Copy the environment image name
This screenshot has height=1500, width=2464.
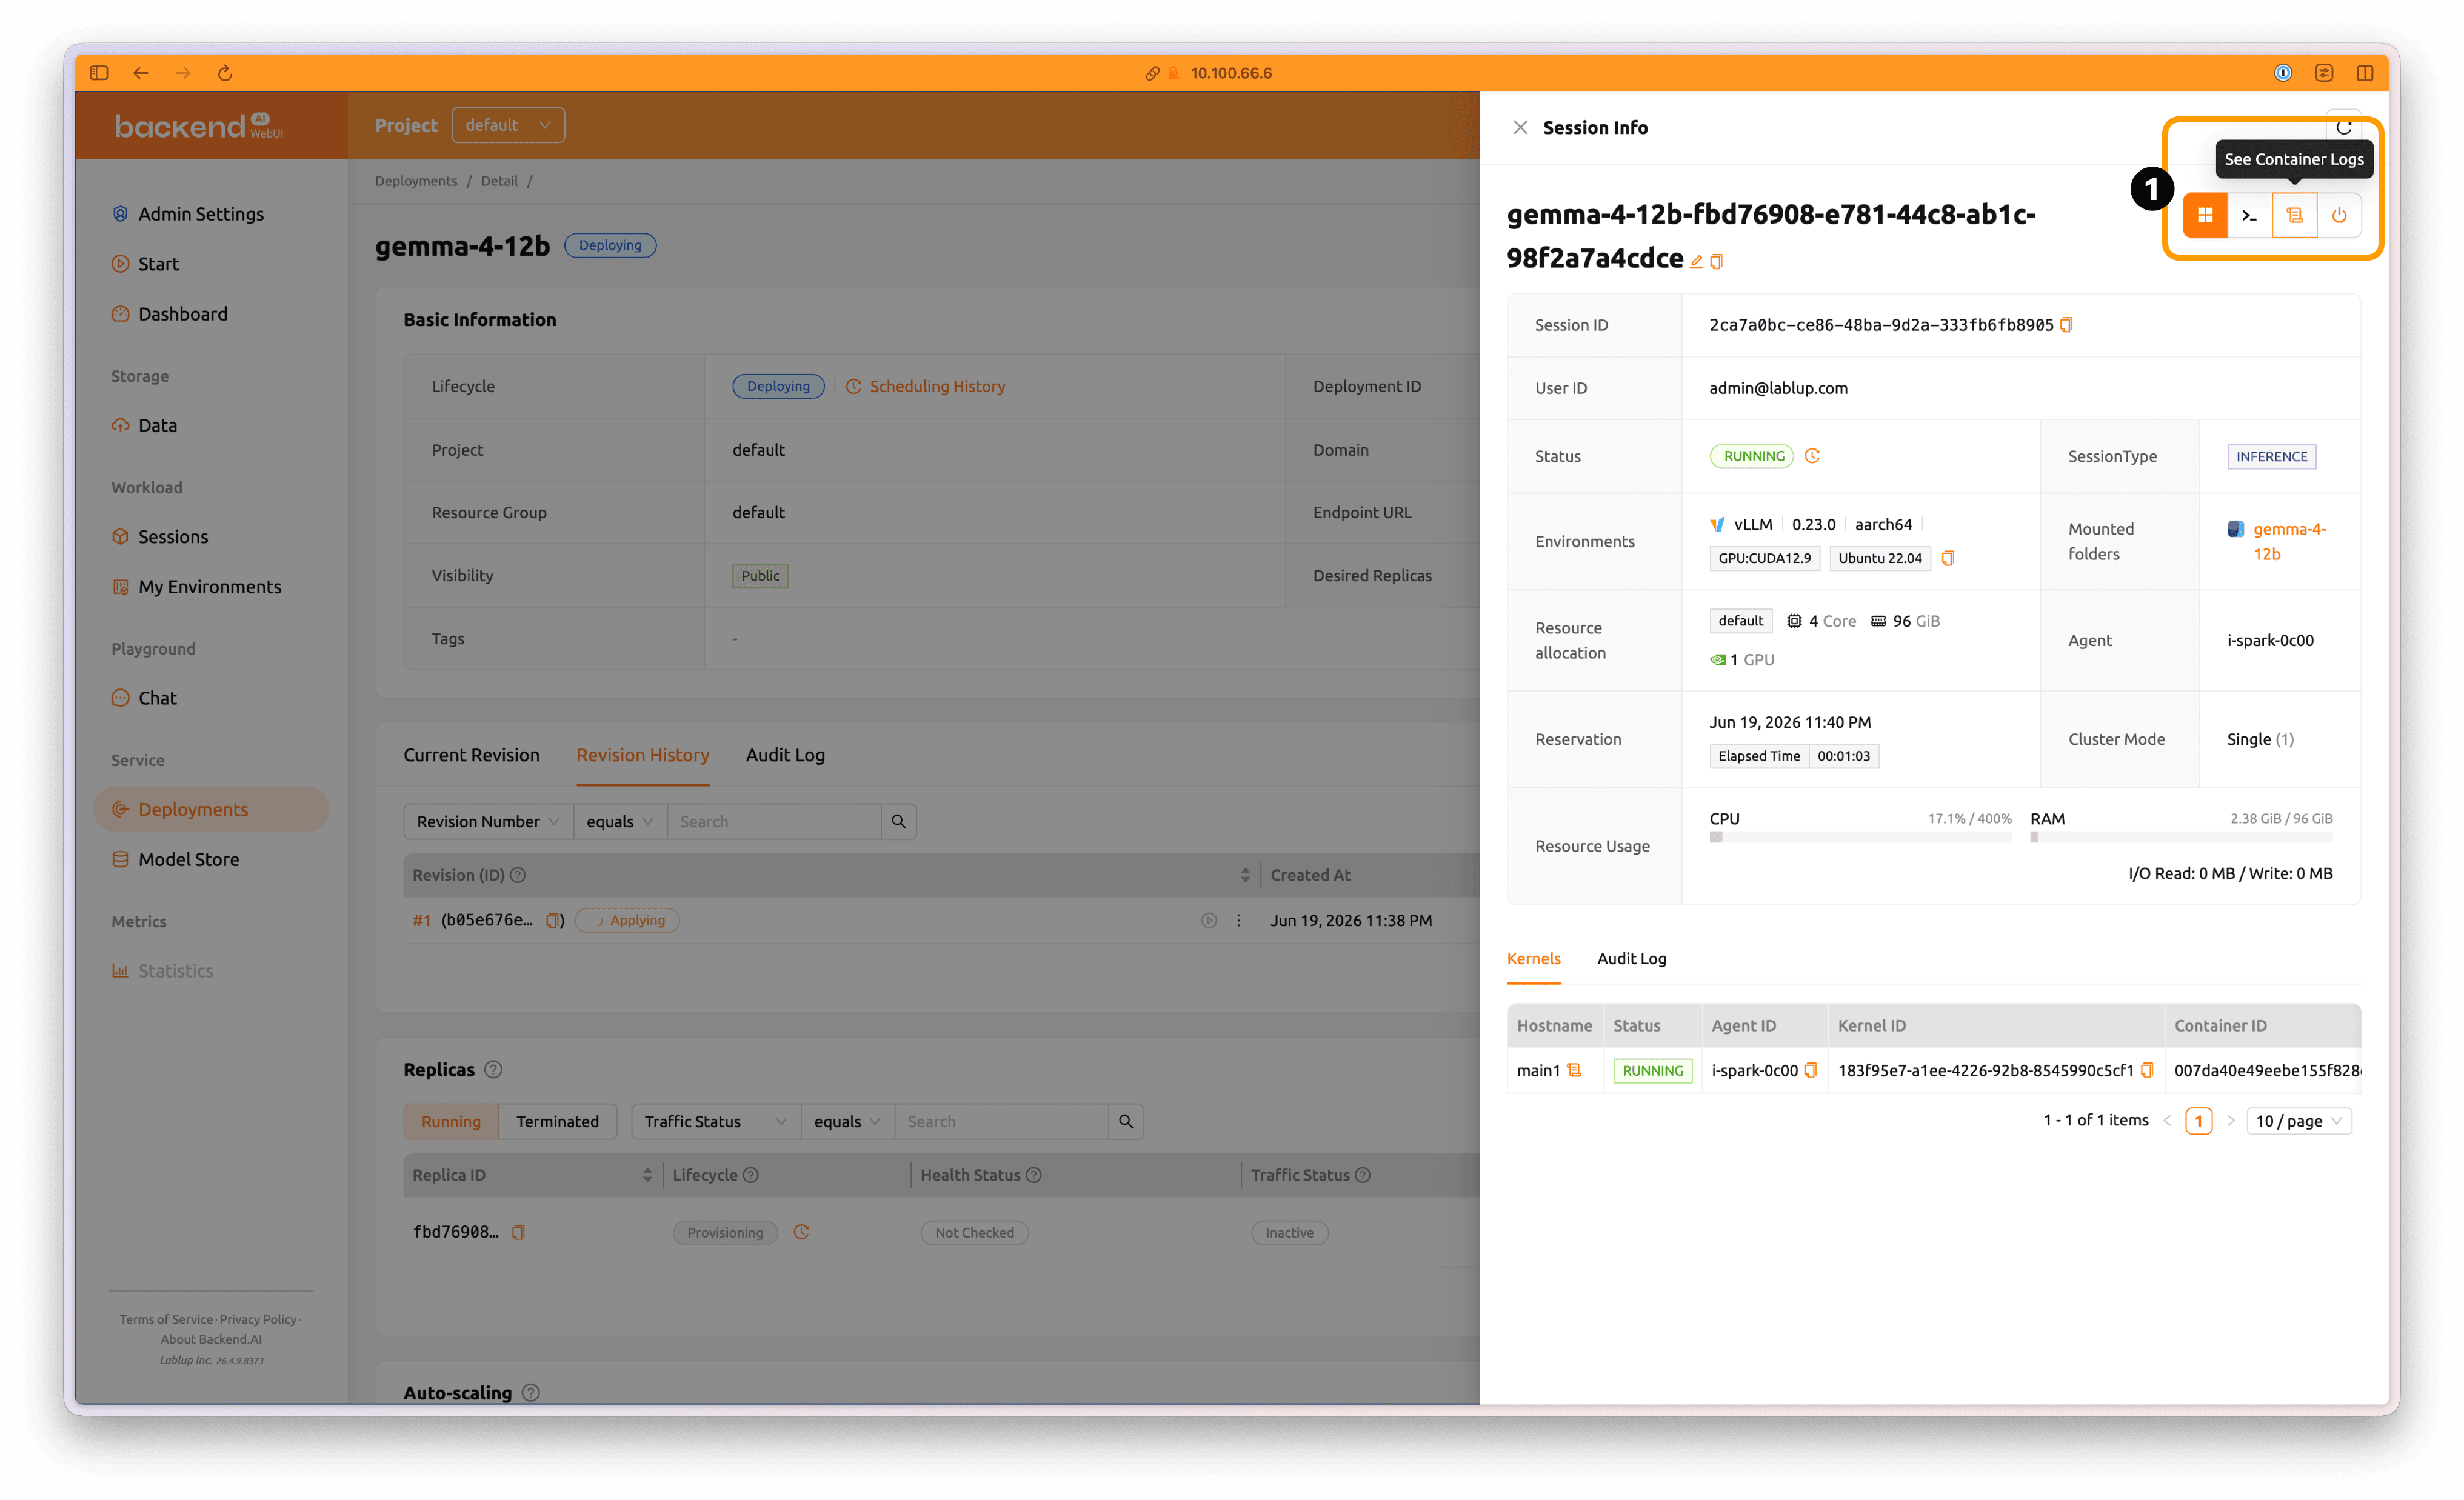point(1947,558)
